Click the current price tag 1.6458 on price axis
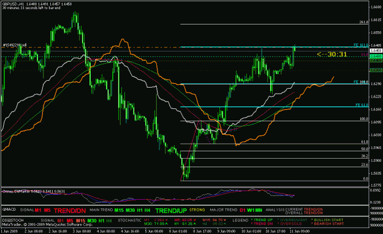This screenshot has height=234, width=383. [x=376, y=51]
